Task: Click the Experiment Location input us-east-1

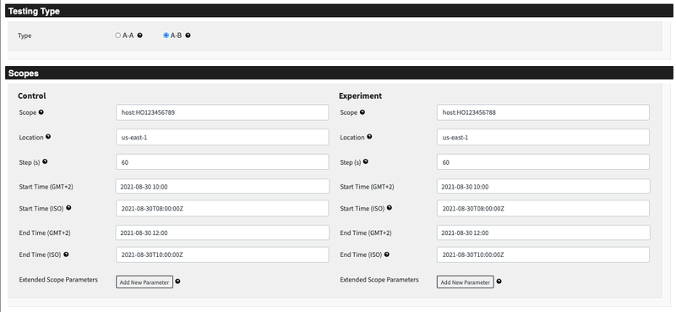Action: [x=543, y=137]
